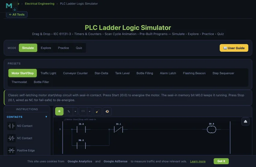Click the broom clear tool
The image size is (256, 167).
98,111
